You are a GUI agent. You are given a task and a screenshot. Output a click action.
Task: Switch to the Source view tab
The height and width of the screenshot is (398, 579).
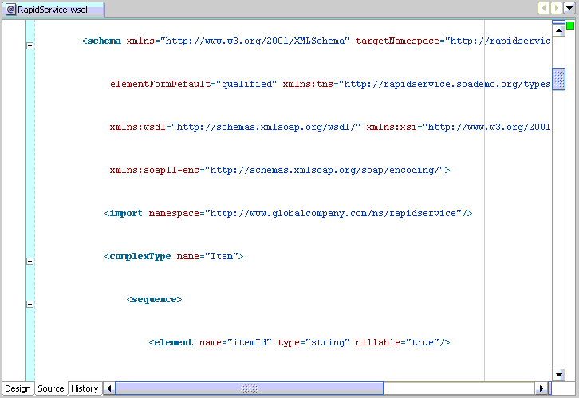point(51,388)
